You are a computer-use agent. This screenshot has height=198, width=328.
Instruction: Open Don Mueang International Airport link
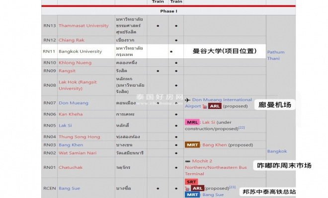[218, 103]
